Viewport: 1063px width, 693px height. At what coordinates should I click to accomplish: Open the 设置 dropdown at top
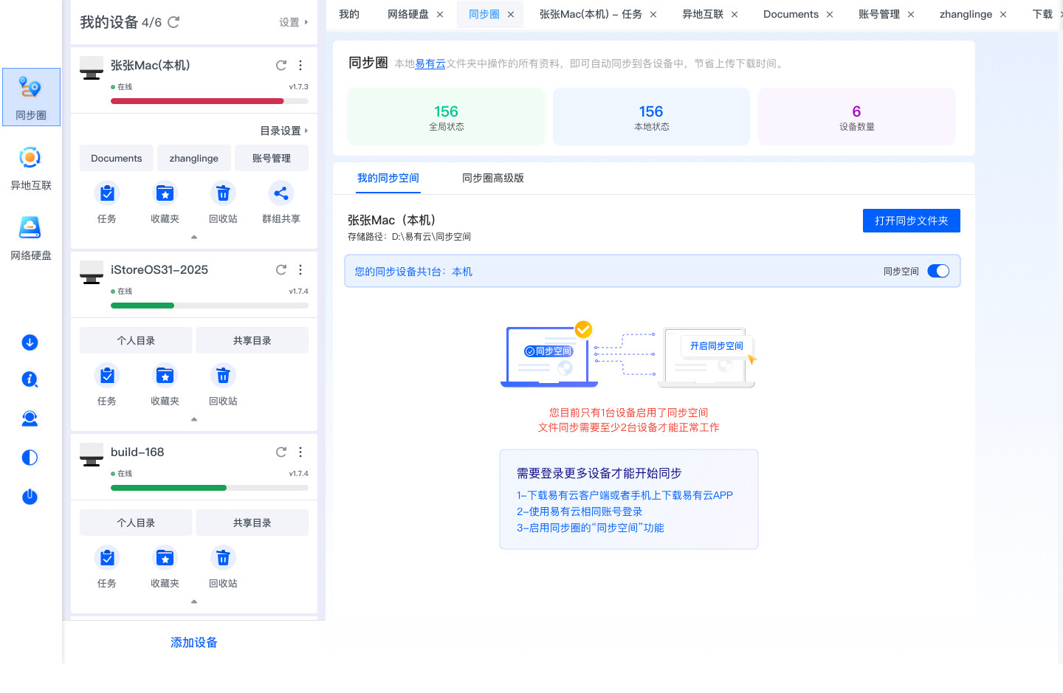tap(293, 22)
